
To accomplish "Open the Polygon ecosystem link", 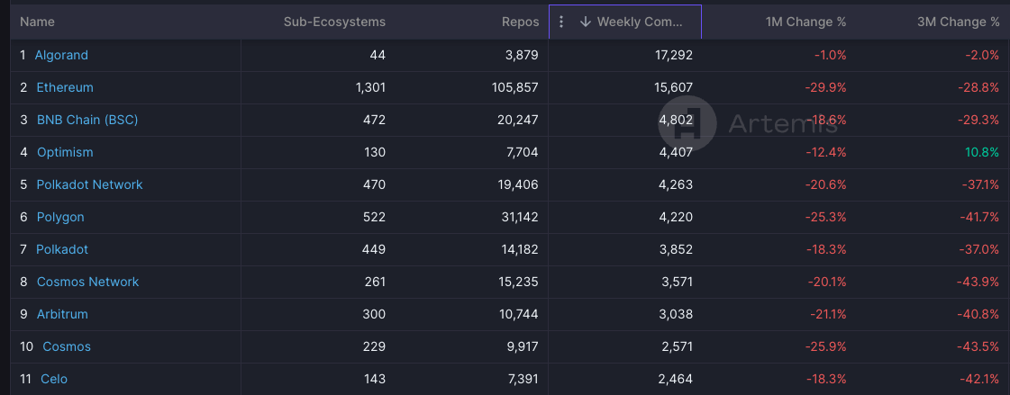I will [60, 218].
